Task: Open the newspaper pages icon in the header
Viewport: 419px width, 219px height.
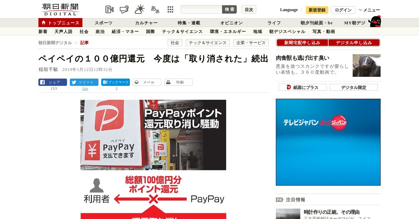Action: pyautogui.click(x=125, y=9)
